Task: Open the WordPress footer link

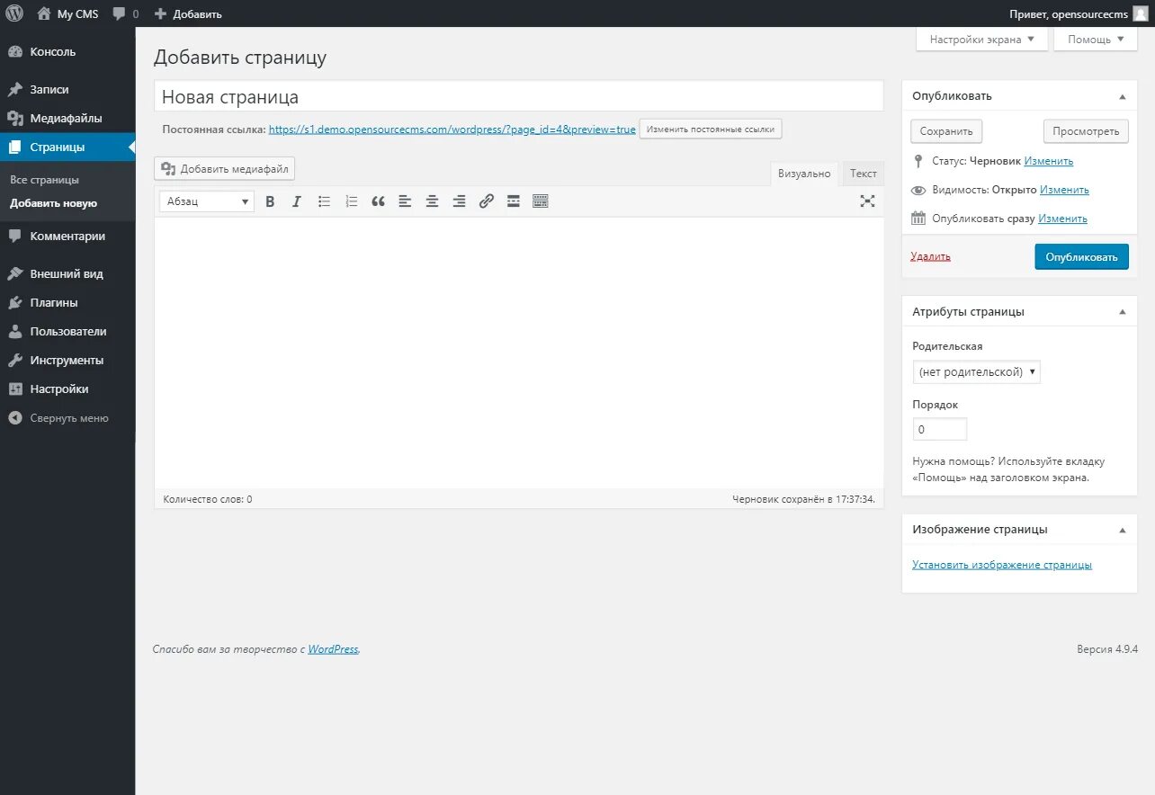Action: (333, 649)
